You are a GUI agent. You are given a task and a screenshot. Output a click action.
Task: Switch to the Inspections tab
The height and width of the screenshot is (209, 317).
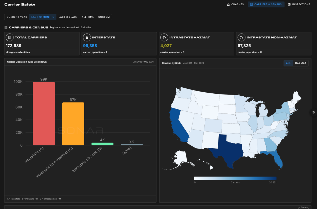point(299,4)
